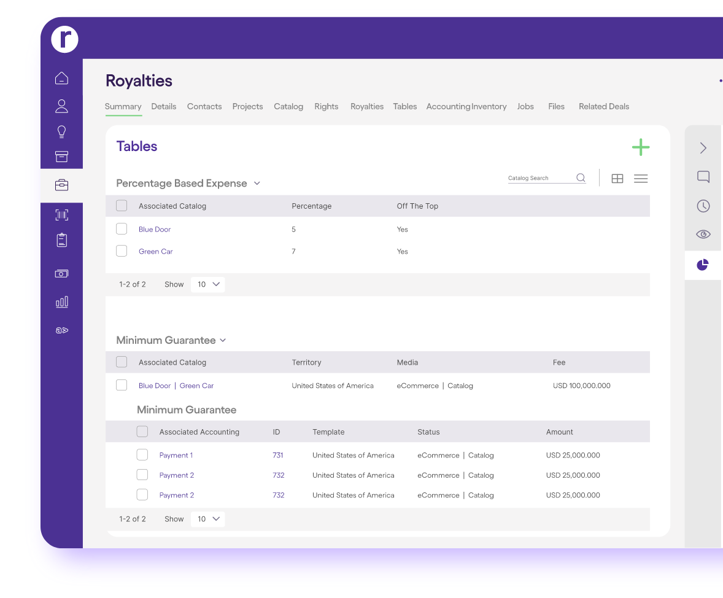Image resolution: width=723 pixels, height=598 pixels.
Task: Select the pie chart icon in right panel
Action: tap(702, 265)
